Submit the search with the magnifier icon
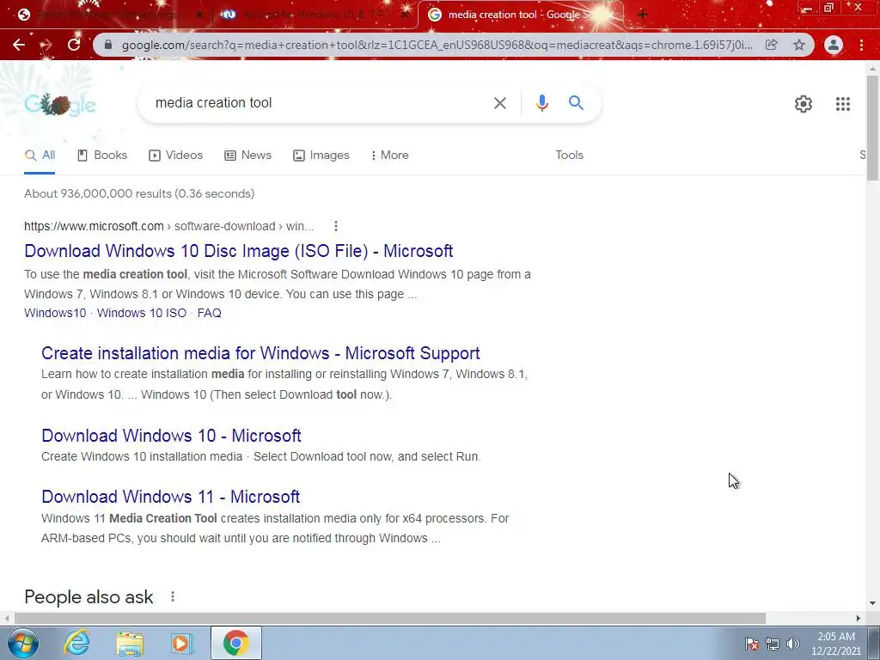The height and width of the screenshot is (660, 880). (576, 103)
